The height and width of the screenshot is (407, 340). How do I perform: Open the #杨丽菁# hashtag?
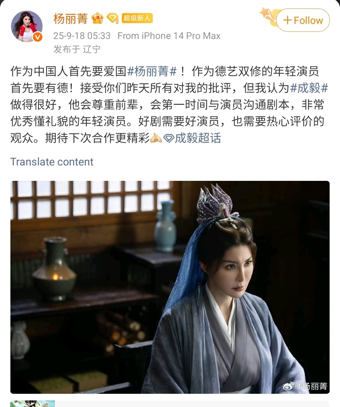pyautogui.click(x=152, y=71)
